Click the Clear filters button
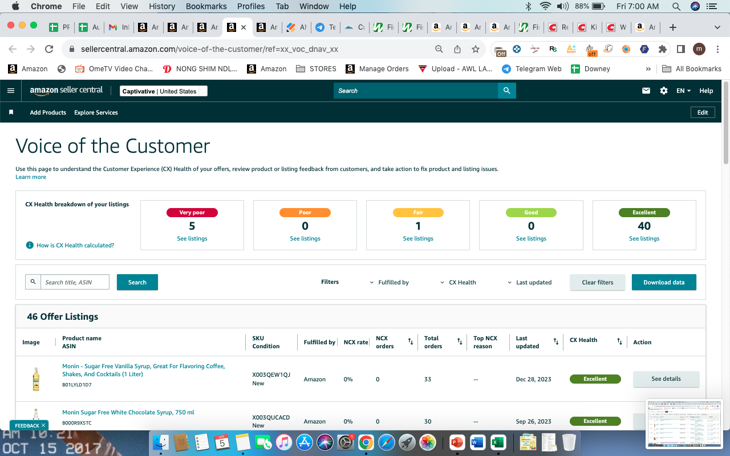This screenshot has height=456, width=730. coord(598,282)
